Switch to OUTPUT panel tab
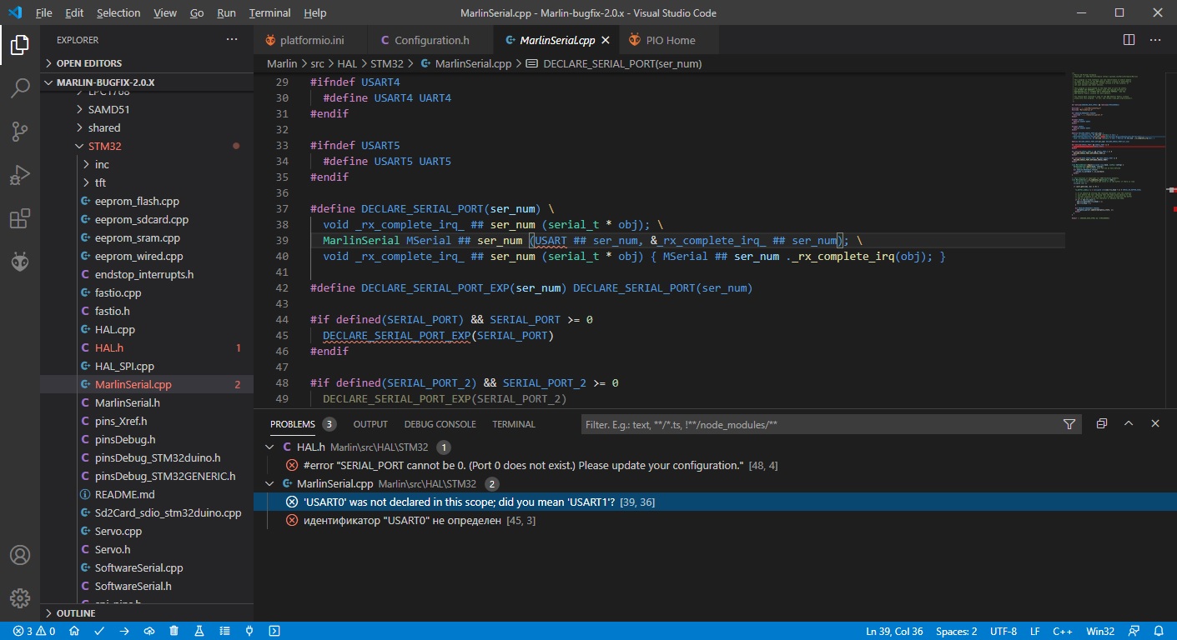This screenshot has height=640, width=1177. [x=370, y=424]
